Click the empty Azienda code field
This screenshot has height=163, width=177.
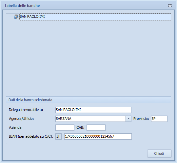point(65,127)
